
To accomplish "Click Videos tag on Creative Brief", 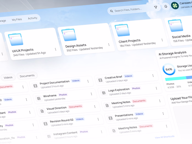I will 128,76.
